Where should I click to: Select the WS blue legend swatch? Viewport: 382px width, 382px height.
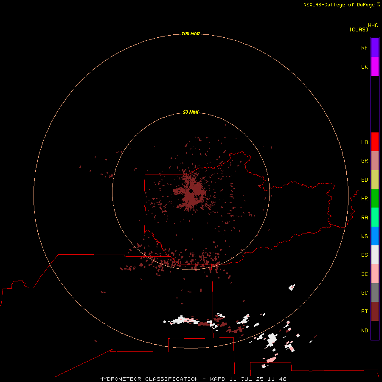[375, 236]
